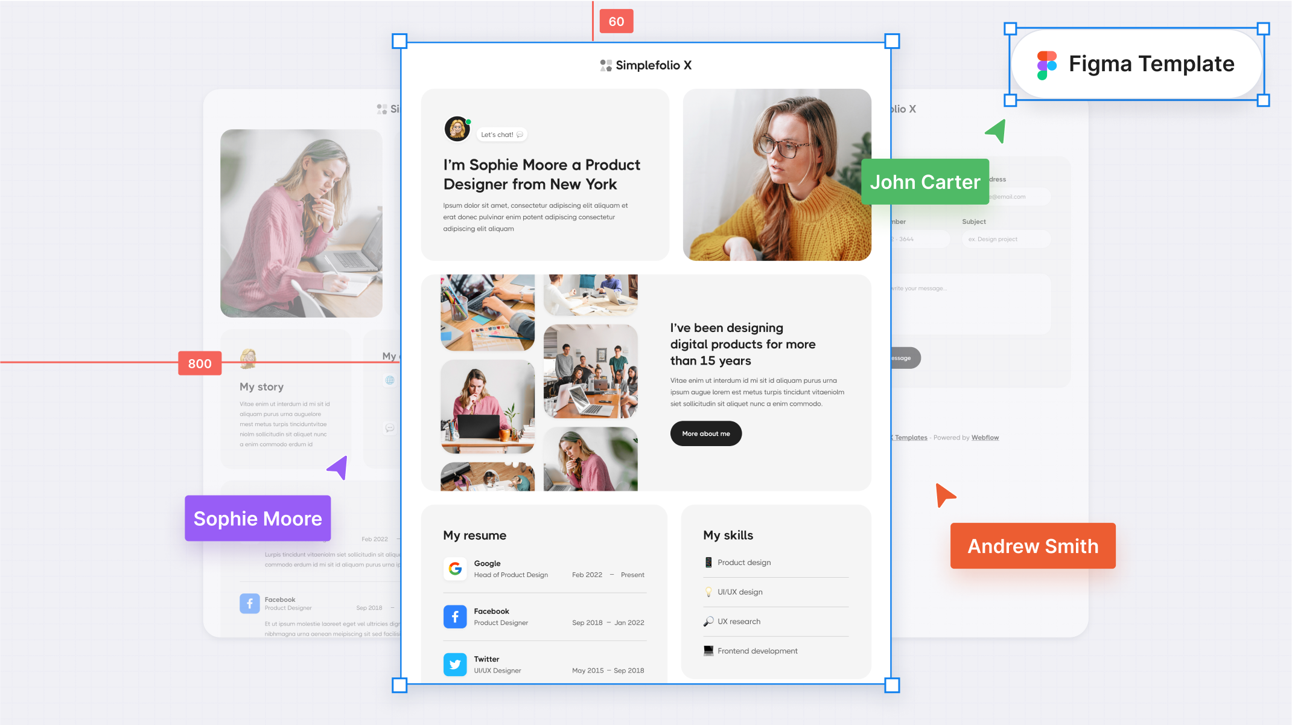Click the red cursor arrow icon

(944, 495)
